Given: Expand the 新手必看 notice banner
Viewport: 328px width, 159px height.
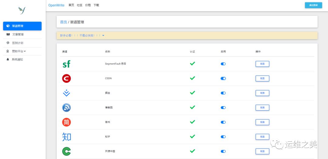Looking at the screenshot, I should [x=82, y=35].
